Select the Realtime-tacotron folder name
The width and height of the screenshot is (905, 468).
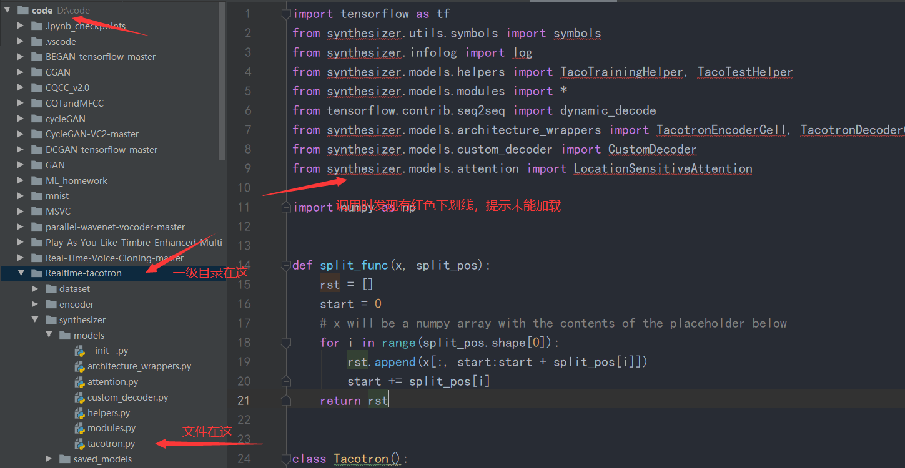coord(84,273)
